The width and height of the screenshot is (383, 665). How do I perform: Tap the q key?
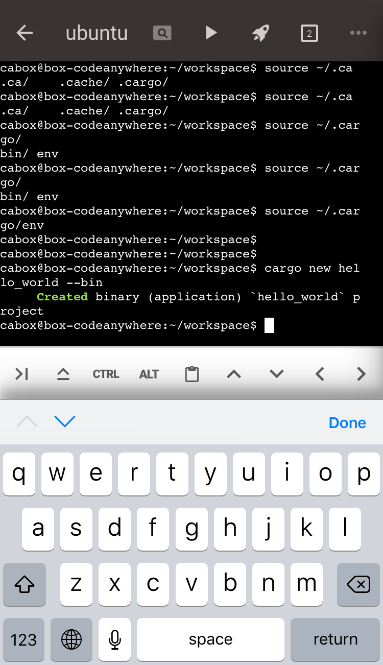19,473
